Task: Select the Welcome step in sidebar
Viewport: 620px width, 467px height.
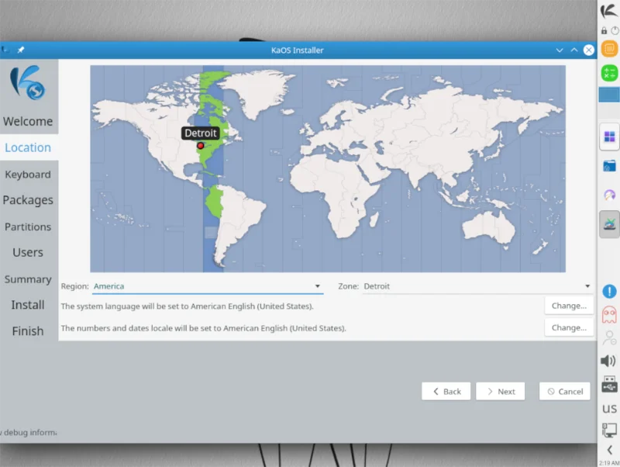Action: click(x=28, y=121)
